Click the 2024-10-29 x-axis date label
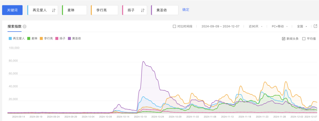Image resolution: width=319 pixels, height=121 pixels. (x=175, y=117)
